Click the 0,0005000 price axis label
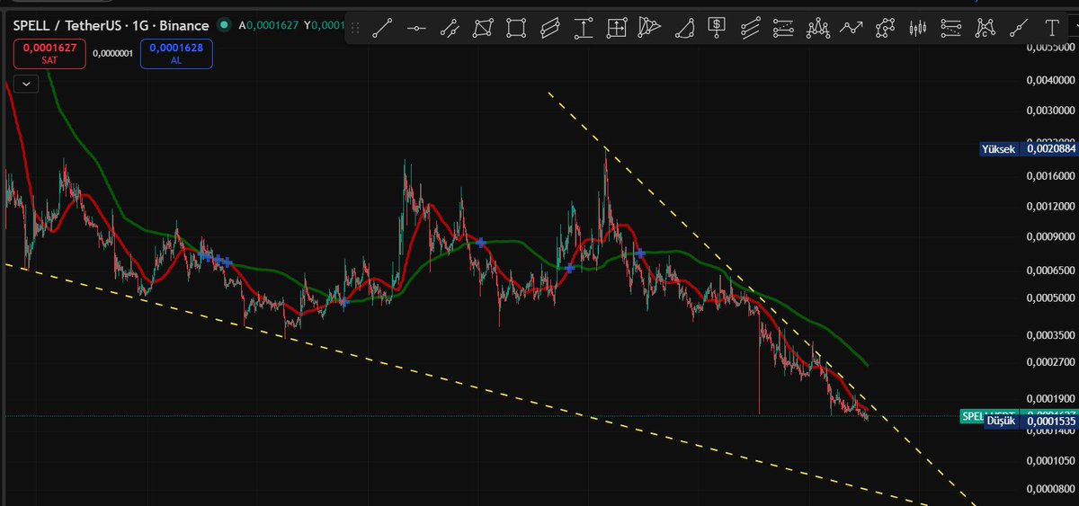1079x506 pixels. point(1050,298)
